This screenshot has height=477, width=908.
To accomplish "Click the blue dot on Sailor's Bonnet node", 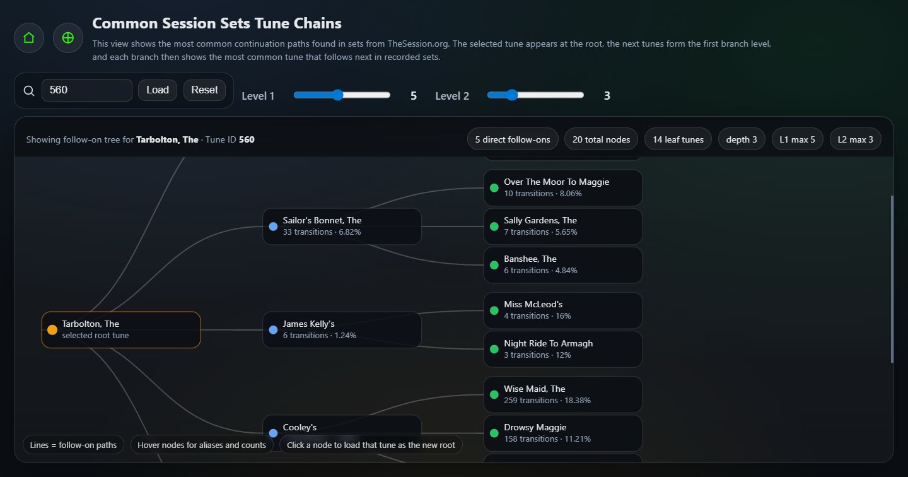I will coord(273,226).
